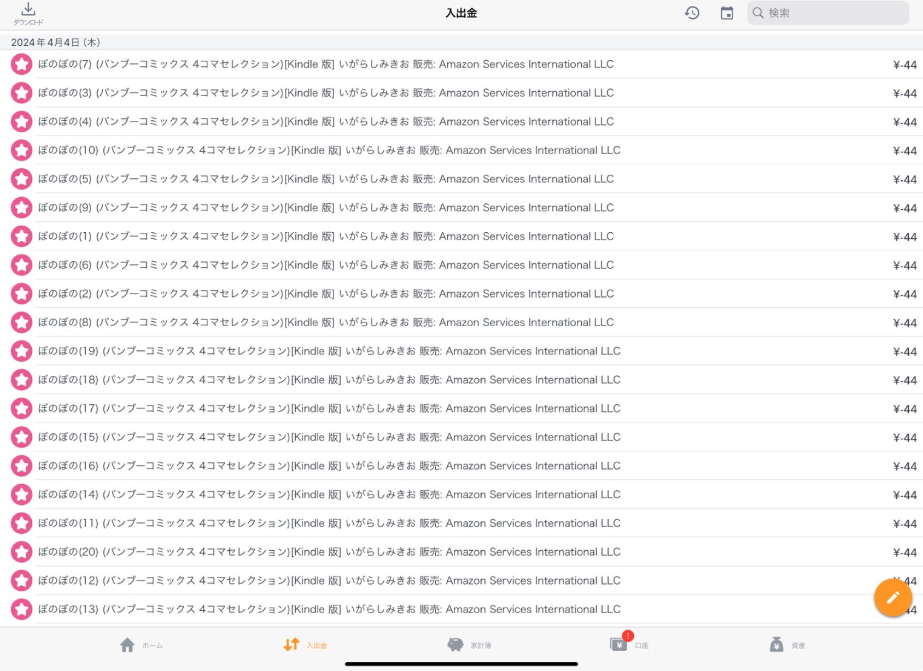Click star icon of ぼのぼの(9) row
This screenshot has width=923, height=671.
click(x=22, y=208)
